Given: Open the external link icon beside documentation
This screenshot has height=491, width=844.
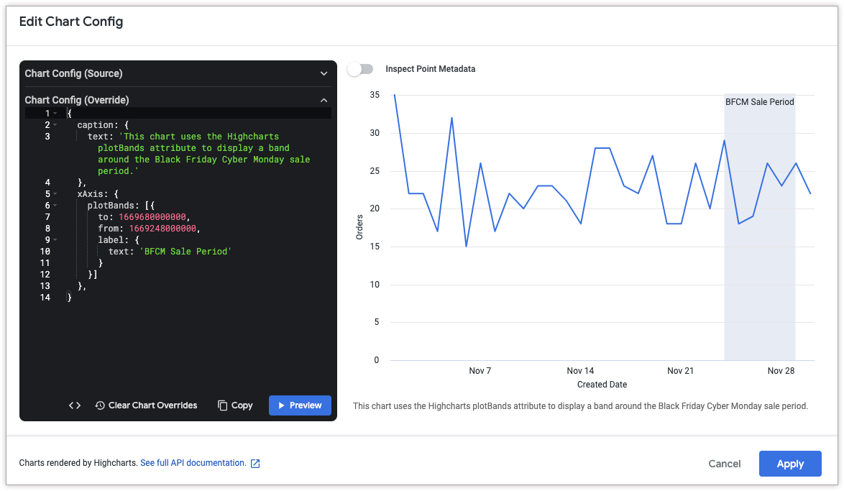Looking at the screenshot, I should point(255,464).
